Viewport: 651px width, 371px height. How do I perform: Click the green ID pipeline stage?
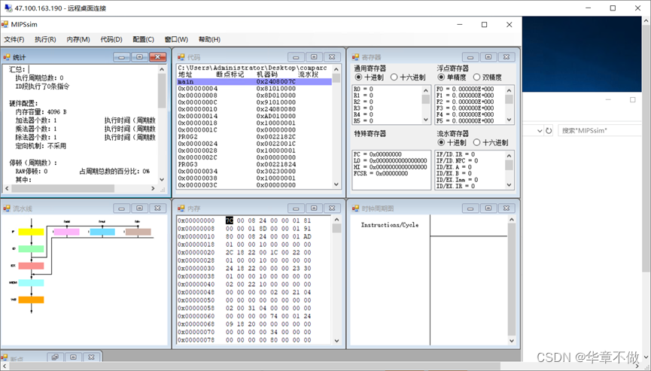click(31, 249)
